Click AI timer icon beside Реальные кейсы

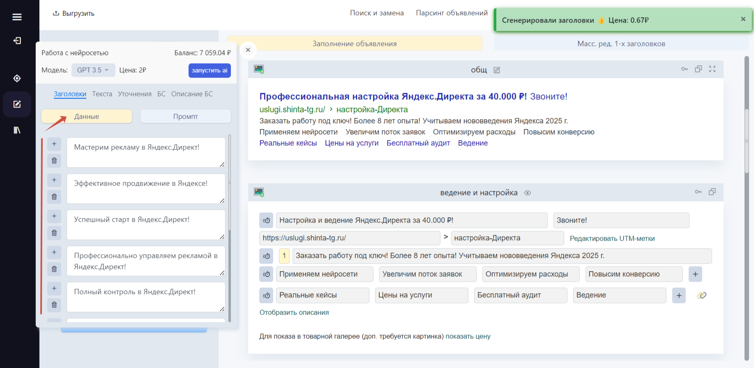(x=266, y=295)
